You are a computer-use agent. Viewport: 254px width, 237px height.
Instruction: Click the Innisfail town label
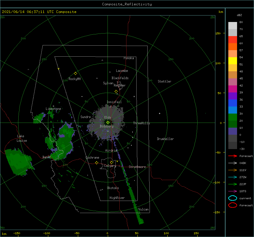pos(114,102)
